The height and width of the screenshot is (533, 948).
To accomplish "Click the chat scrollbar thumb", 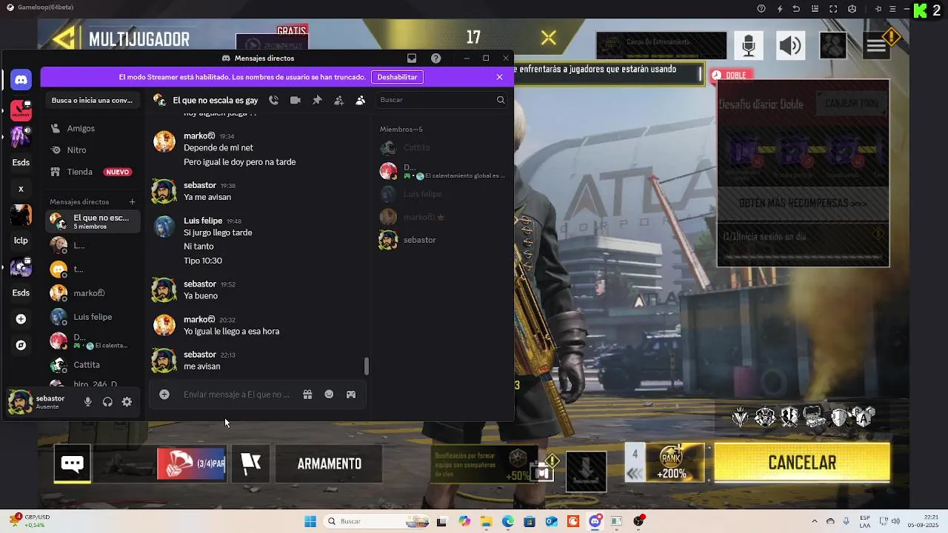I will [366, 366].
